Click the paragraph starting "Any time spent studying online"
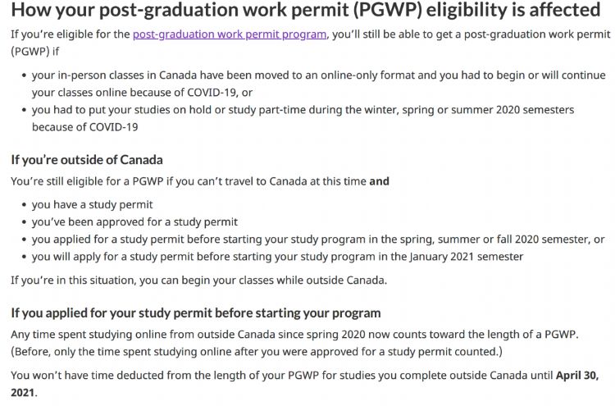Image resolution: width=615 pixels, height=406 pixels. point(295,335)
